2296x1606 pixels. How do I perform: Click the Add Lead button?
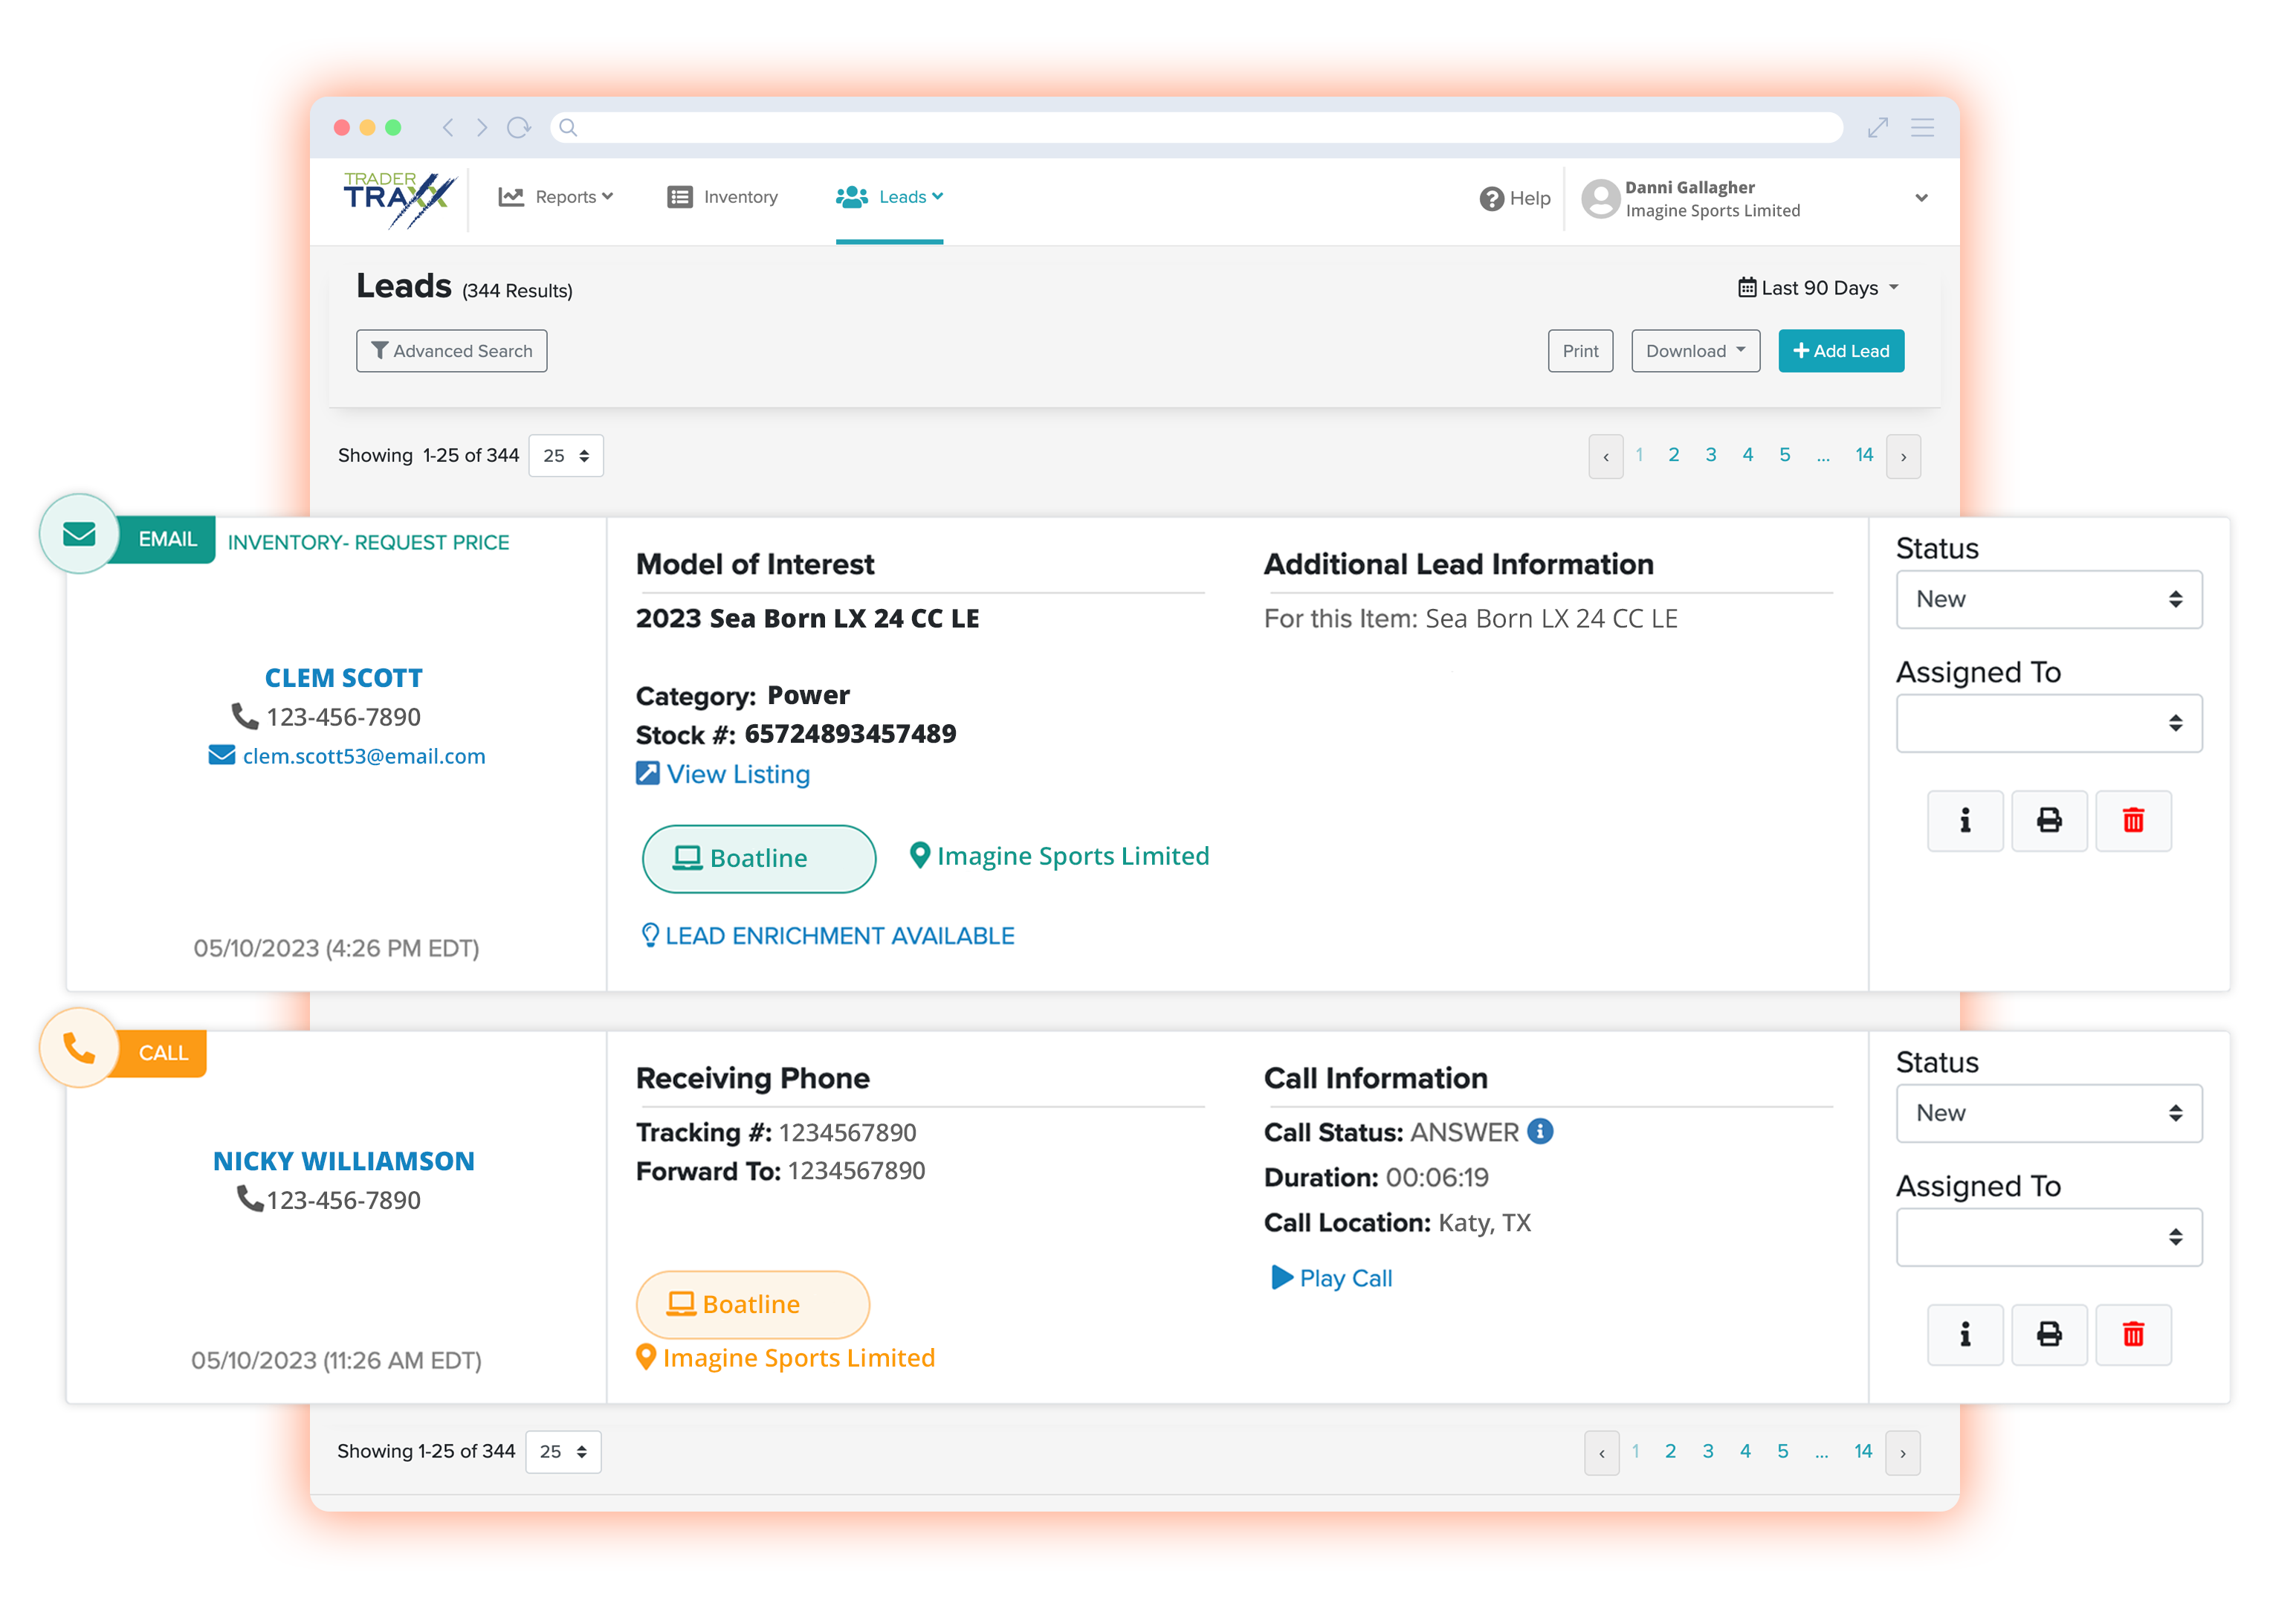click(1840, 351)
